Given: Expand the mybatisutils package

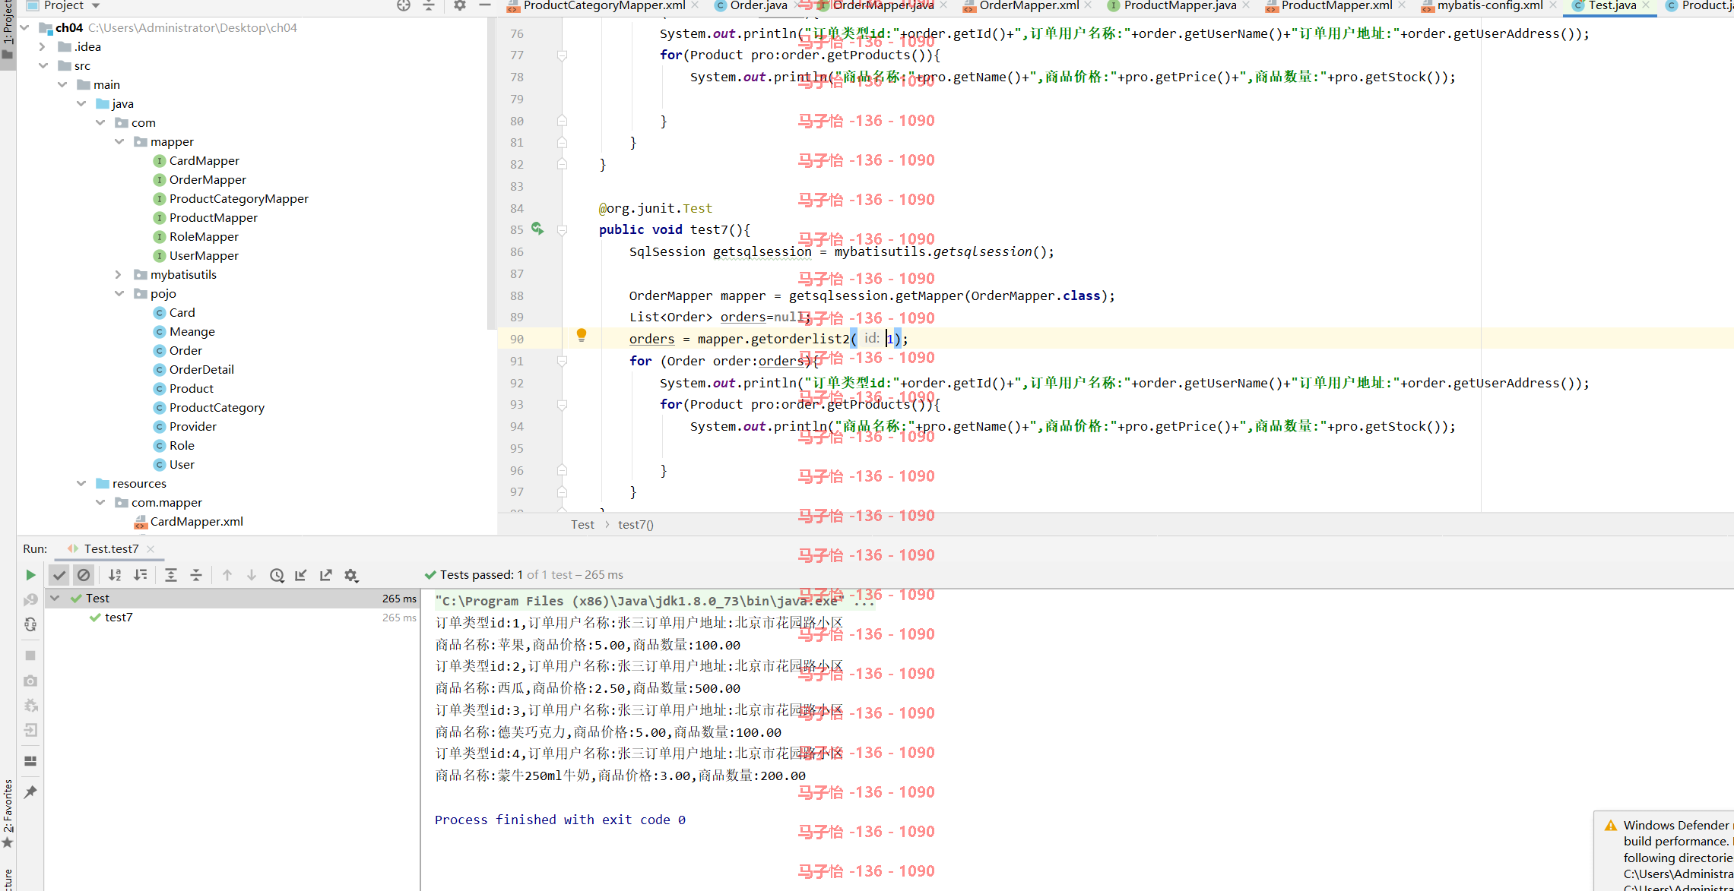Looking at the screenshot, I should 119,274.
